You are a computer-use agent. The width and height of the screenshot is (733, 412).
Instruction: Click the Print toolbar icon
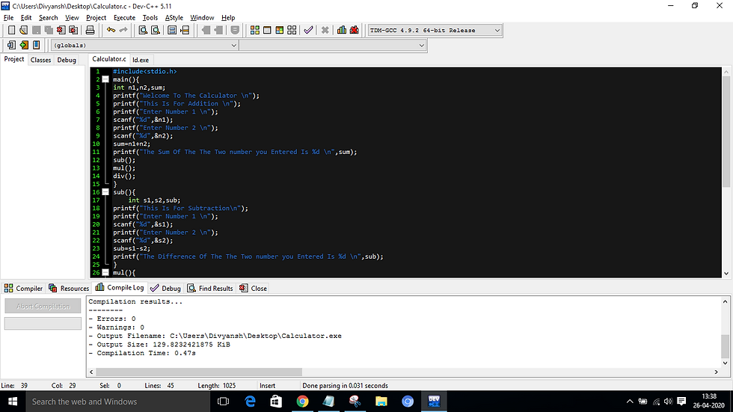(x=90, y=30)
